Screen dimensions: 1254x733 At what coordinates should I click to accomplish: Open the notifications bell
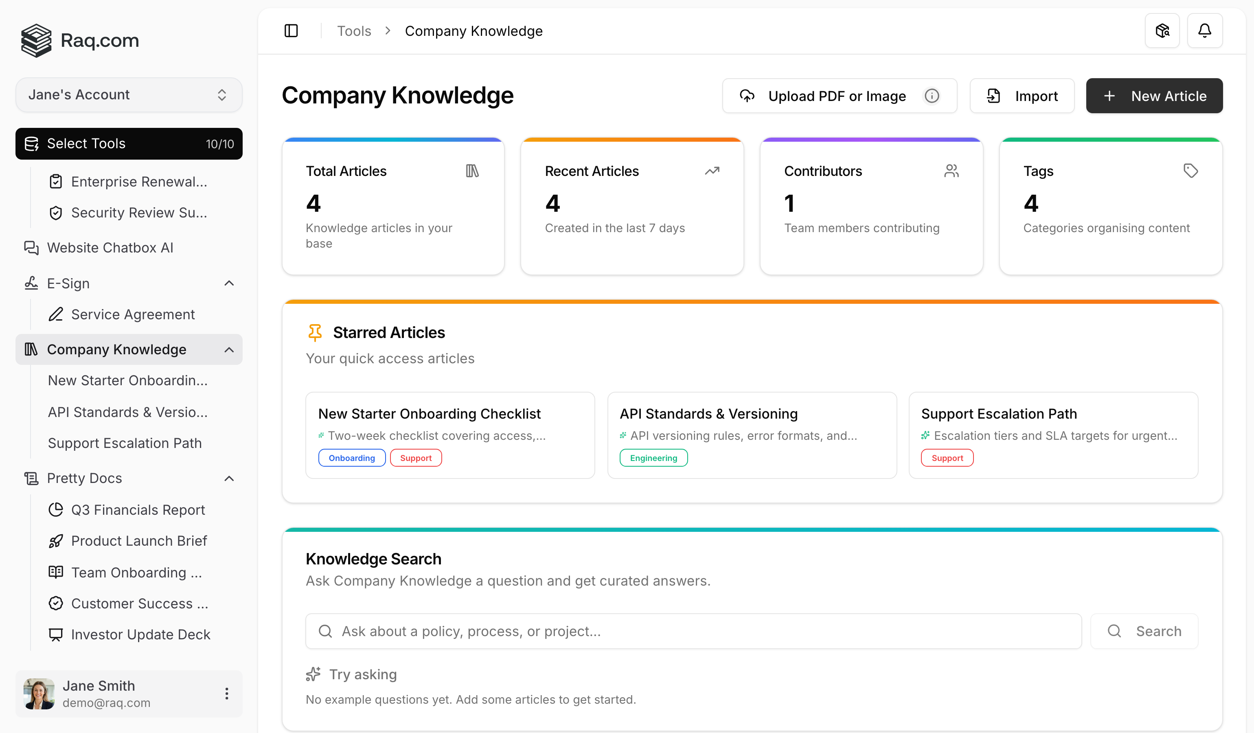click(1205, 31)
